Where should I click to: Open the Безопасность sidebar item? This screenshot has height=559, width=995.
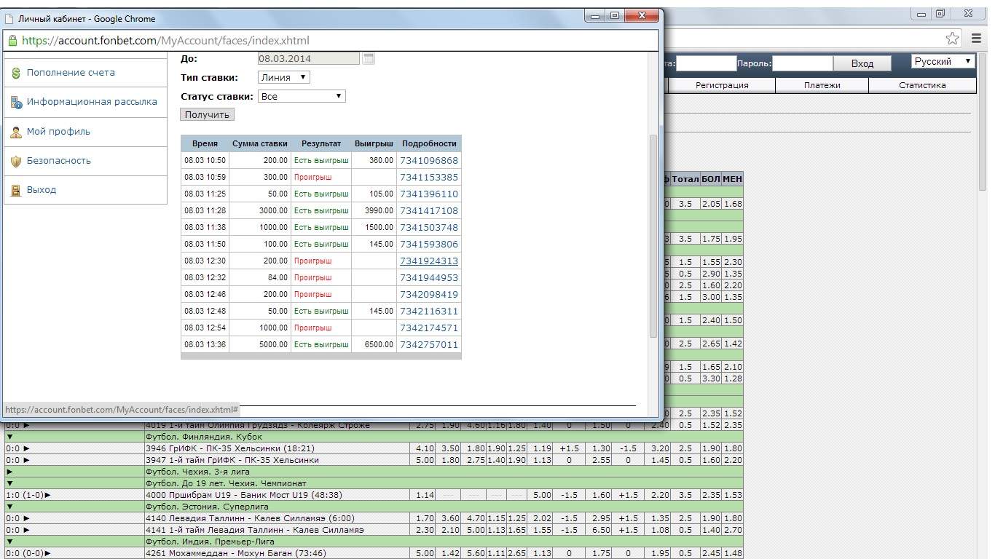59,161
